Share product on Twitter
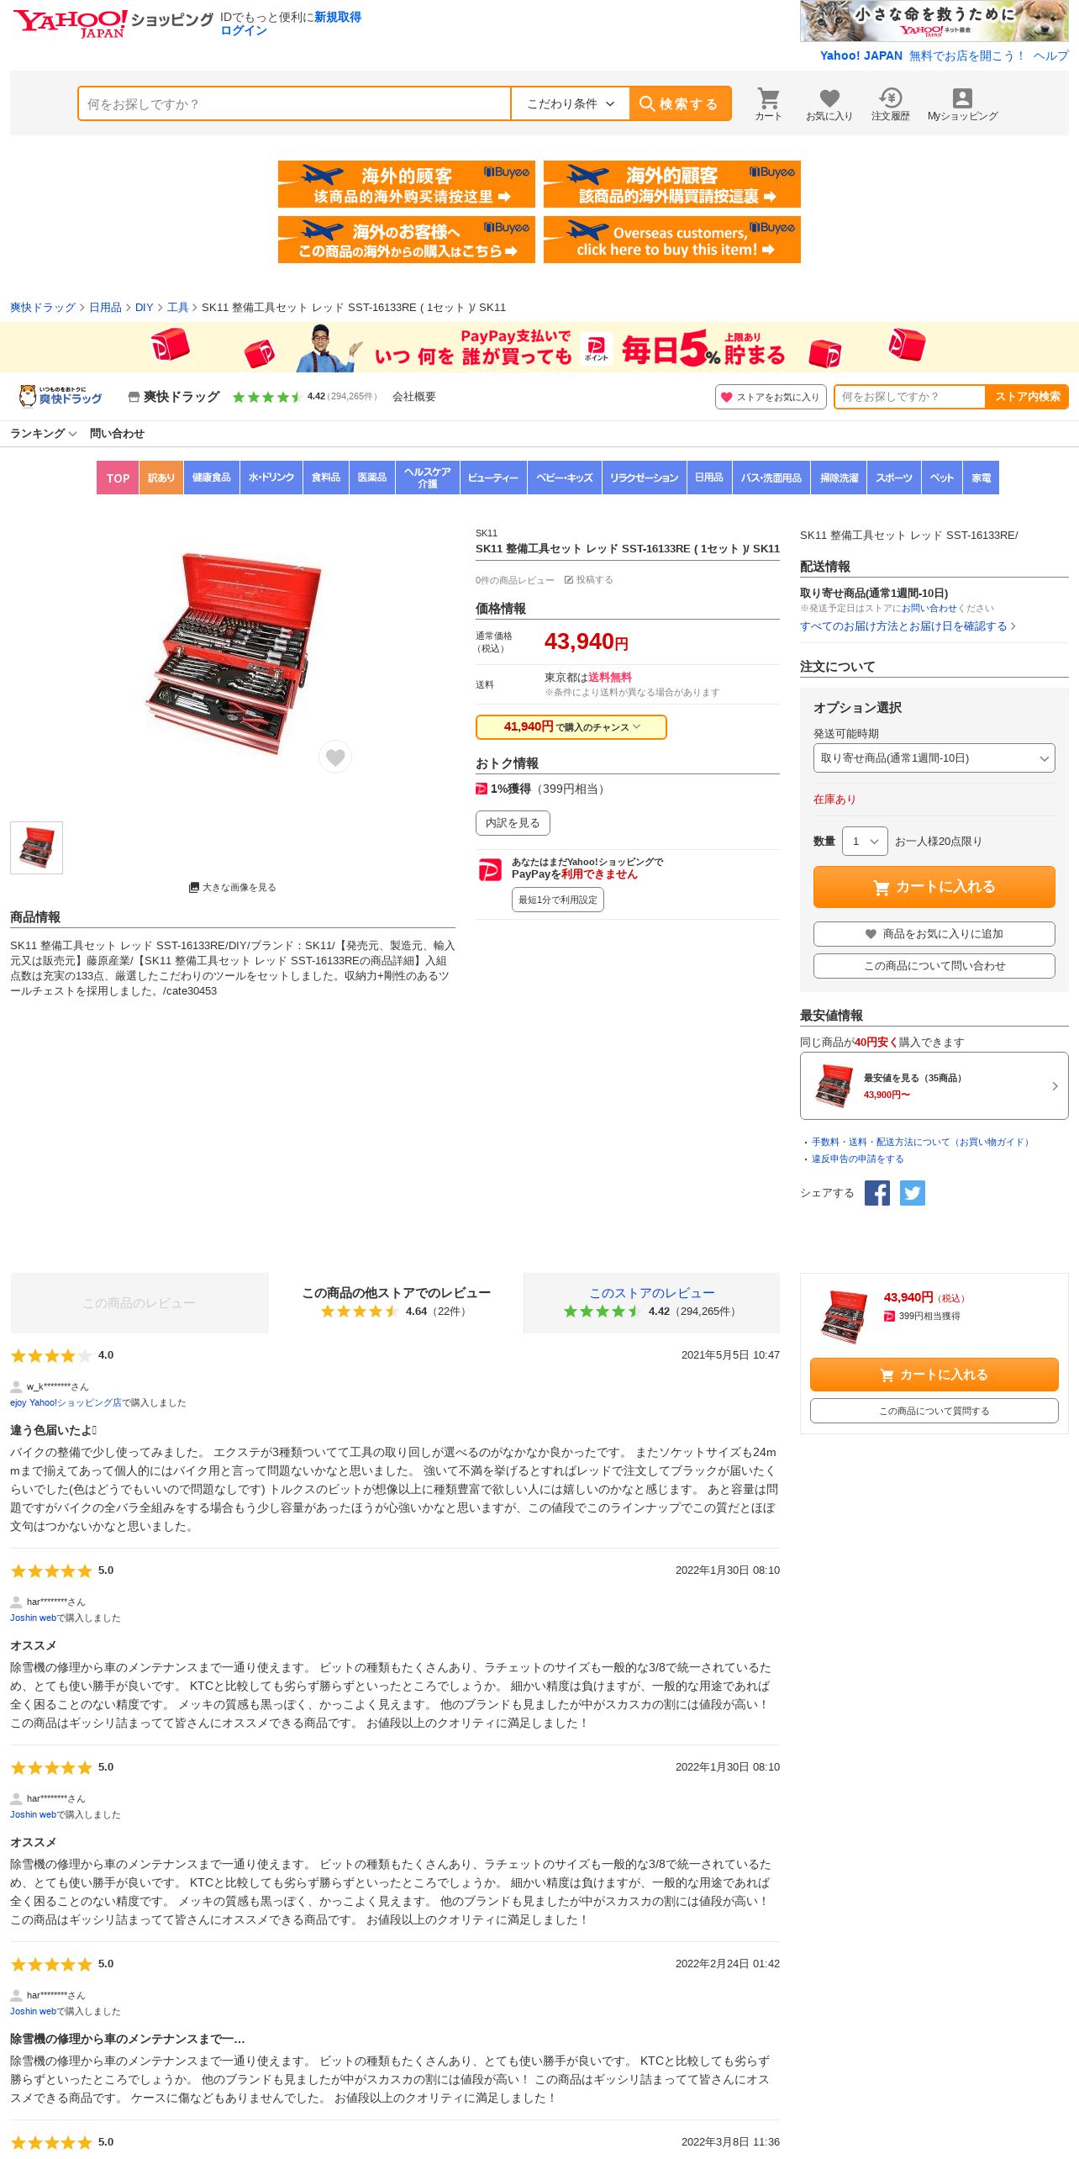This screenshot has height=2159, width=1079. click(913, 1193)
